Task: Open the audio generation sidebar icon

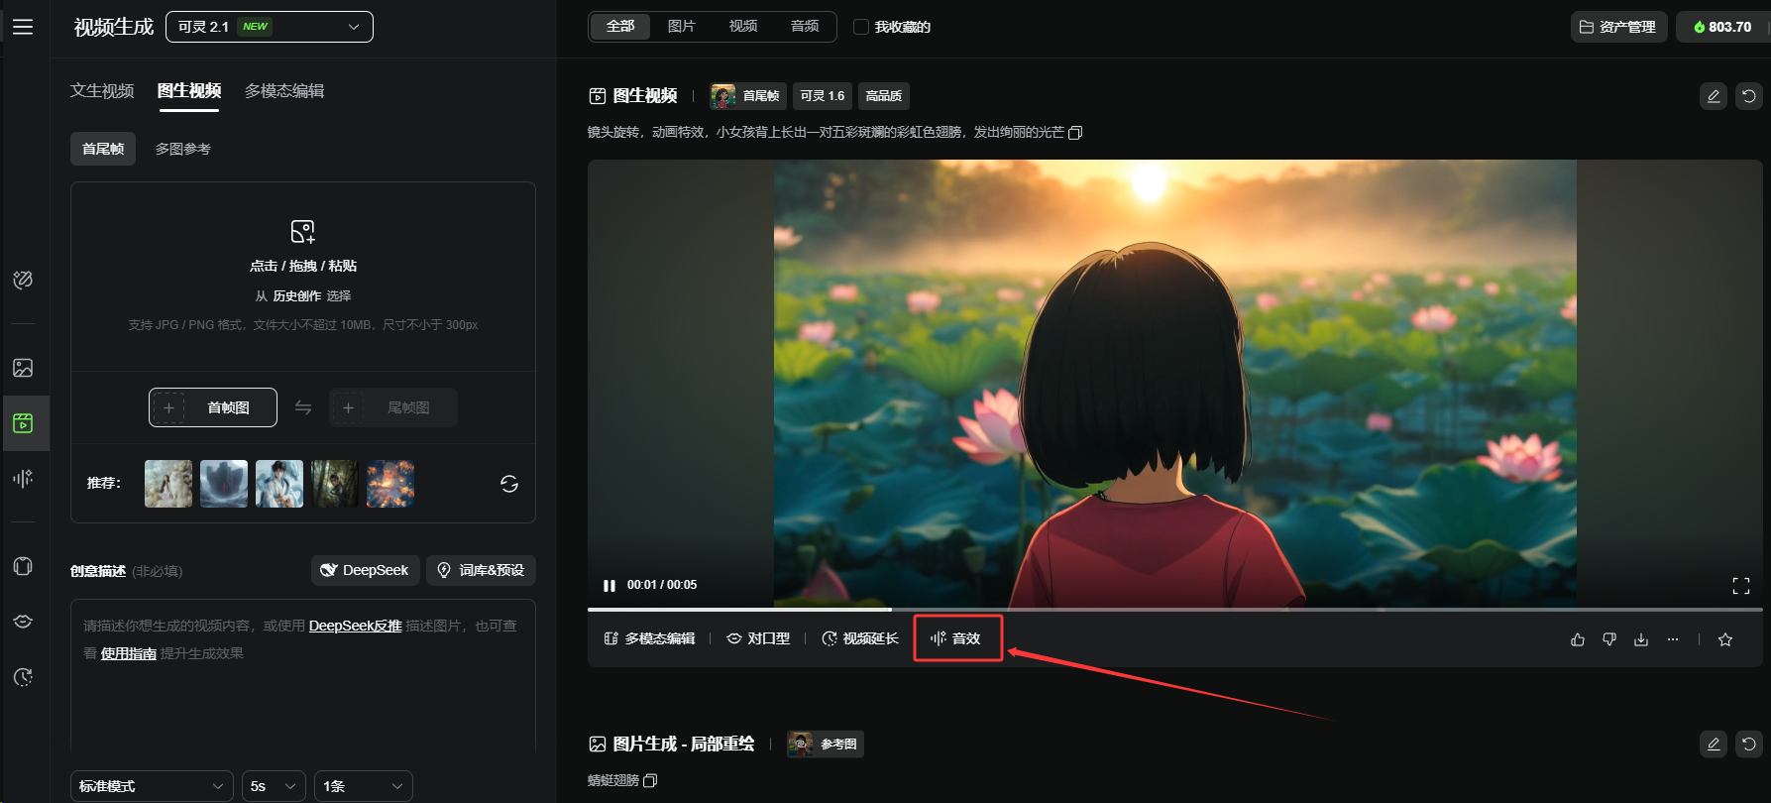Action: [23, 479]
